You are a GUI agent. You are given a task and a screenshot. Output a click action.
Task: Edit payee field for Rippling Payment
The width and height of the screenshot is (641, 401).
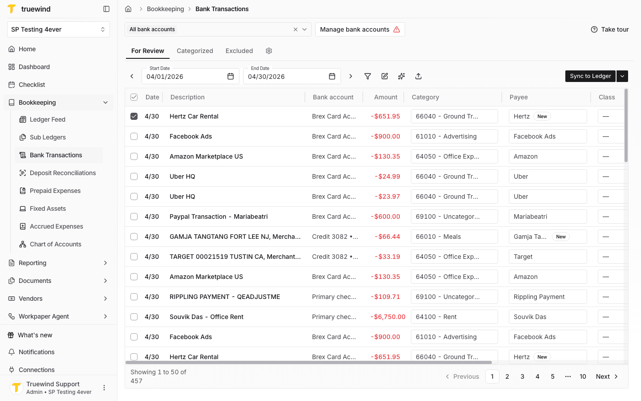pos(548,297)
